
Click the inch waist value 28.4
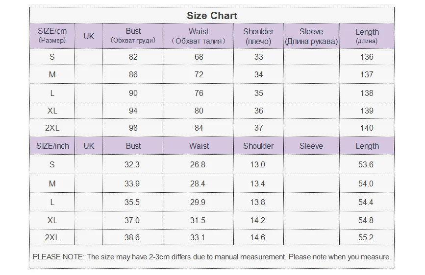[198, 183]
